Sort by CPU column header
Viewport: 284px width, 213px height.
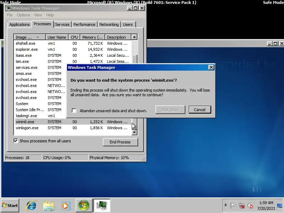(74, 37)
